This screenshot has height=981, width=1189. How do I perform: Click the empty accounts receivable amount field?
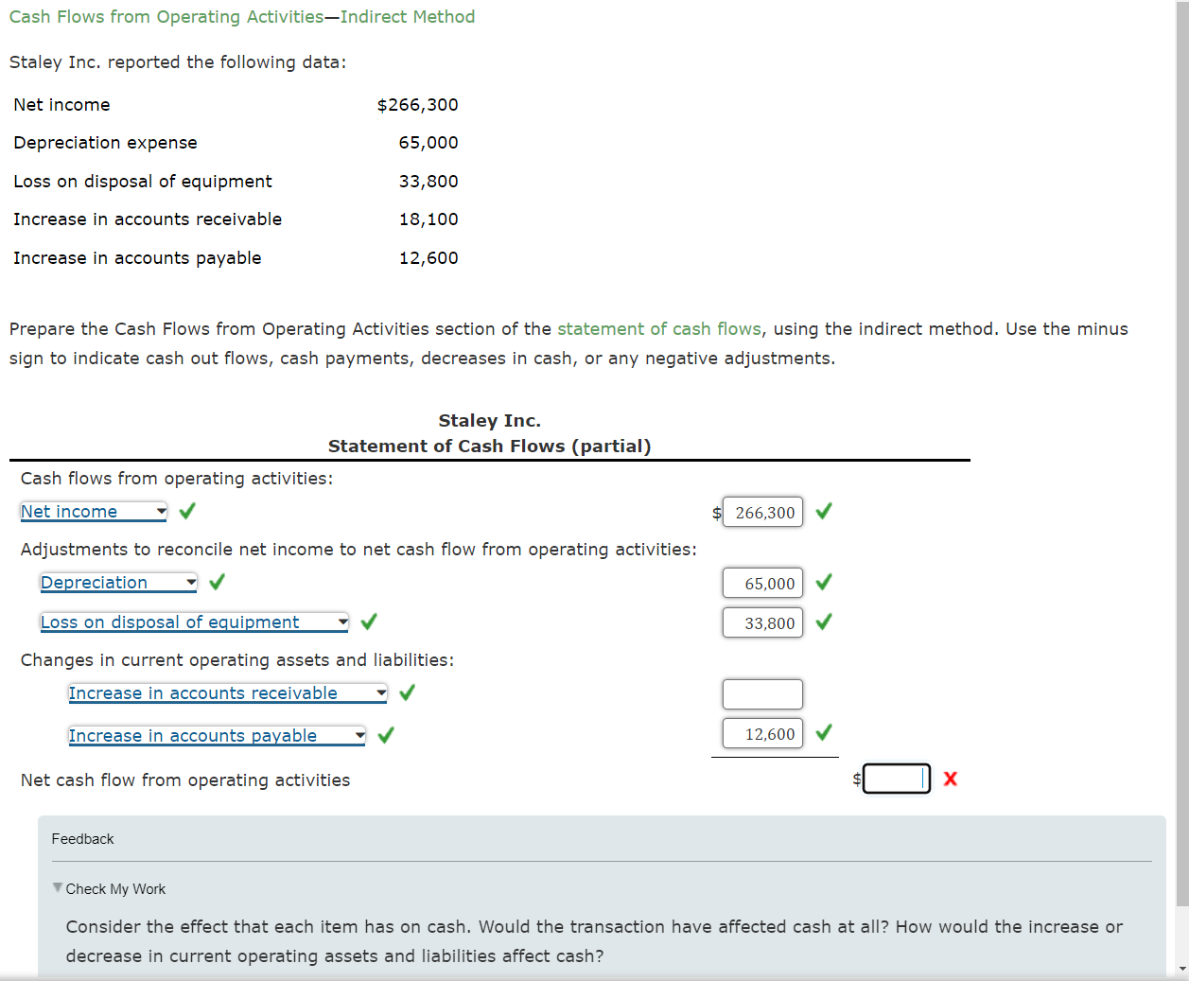point(762,694)
